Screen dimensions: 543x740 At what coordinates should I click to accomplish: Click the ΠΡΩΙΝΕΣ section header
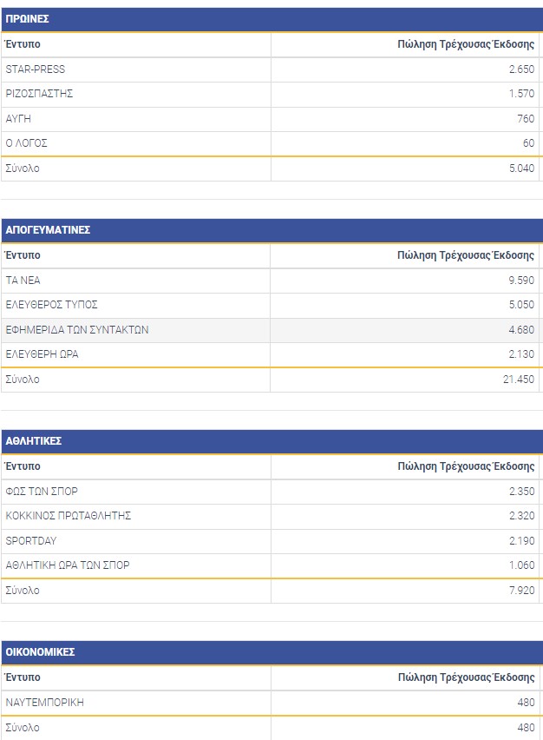click(x=27, y=18)
